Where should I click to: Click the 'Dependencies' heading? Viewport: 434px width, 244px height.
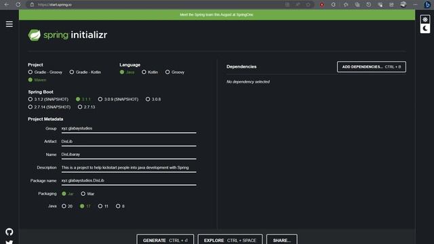click(241, 66)
